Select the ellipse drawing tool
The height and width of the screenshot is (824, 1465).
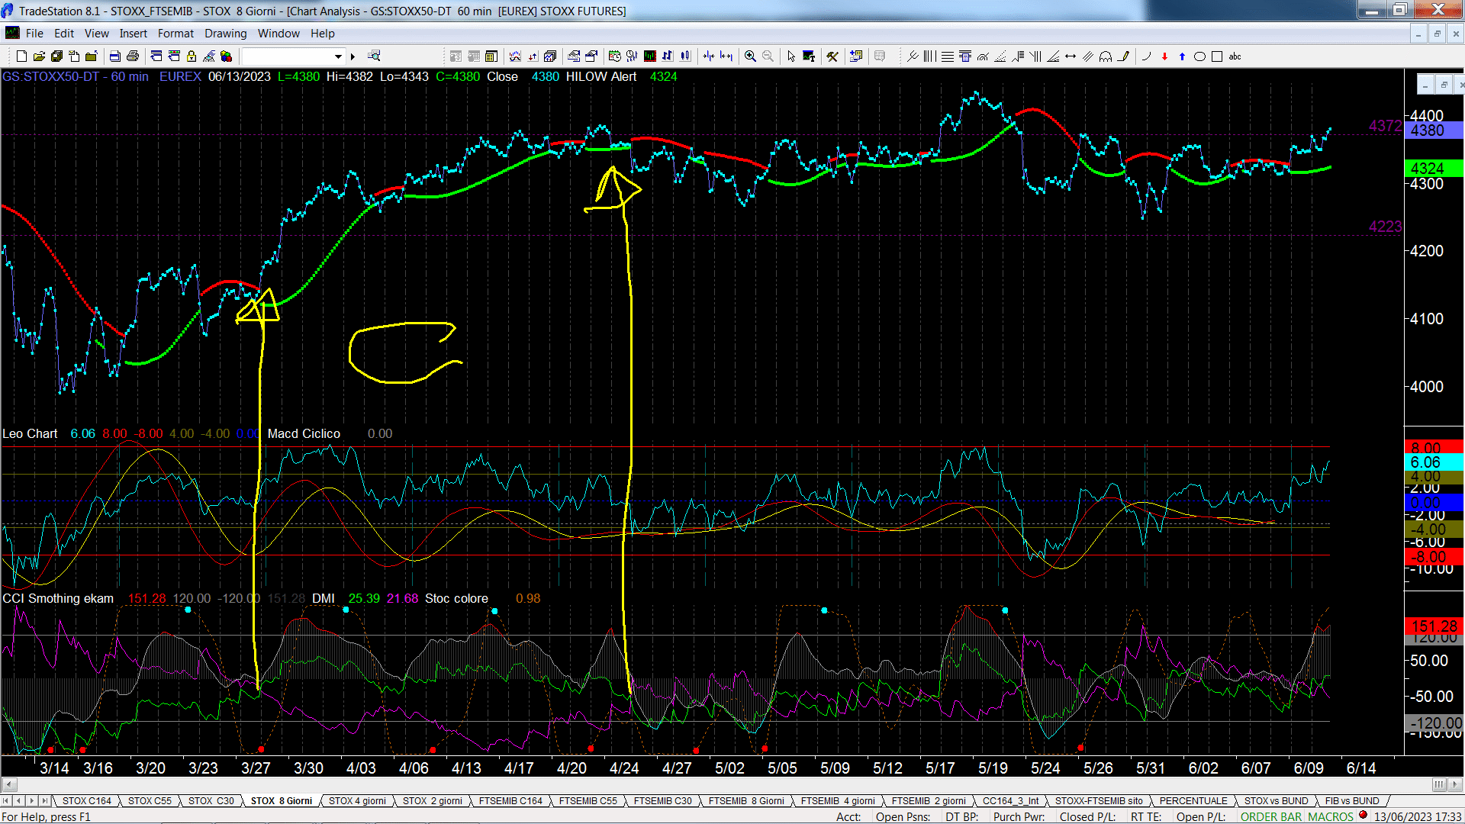click(x=1199, y=56)
